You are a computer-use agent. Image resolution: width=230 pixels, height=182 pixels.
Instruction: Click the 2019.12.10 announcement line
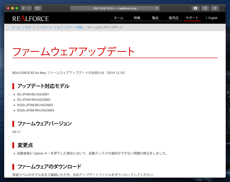click(69, 73)
